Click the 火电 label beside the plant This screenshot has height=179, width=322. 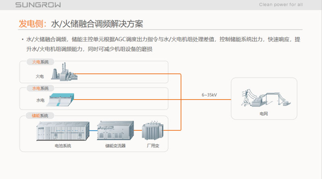click(x=40, y=76)
